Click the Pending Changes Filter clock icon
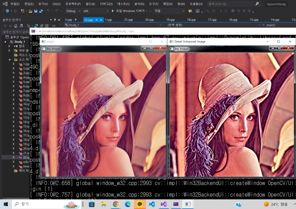Viewport: 296px width, 209px height. (29, 25)
